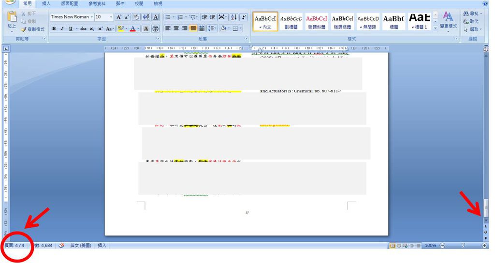The height and width of the screenshot is (263, 495).
Task: Apply the 無間距 (No Spacing) style
Action: [x=368, y=21]
